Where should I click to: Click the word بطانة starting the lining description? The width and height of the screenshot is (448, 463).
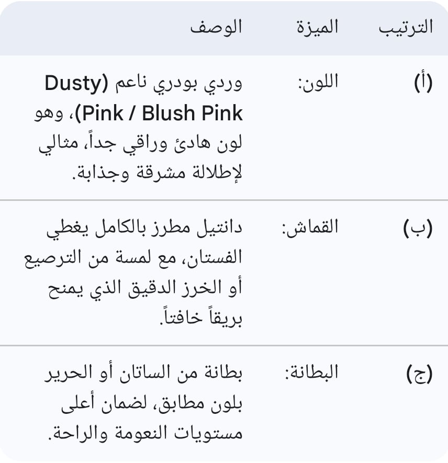224,374
